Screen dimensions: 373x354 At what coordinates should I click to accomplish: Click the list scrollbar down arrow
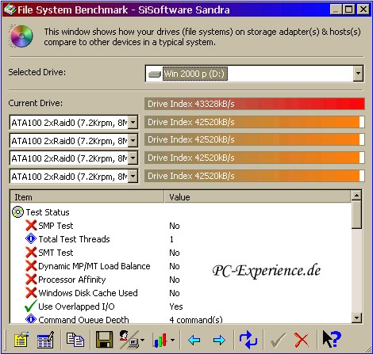(x=356, y=318)
